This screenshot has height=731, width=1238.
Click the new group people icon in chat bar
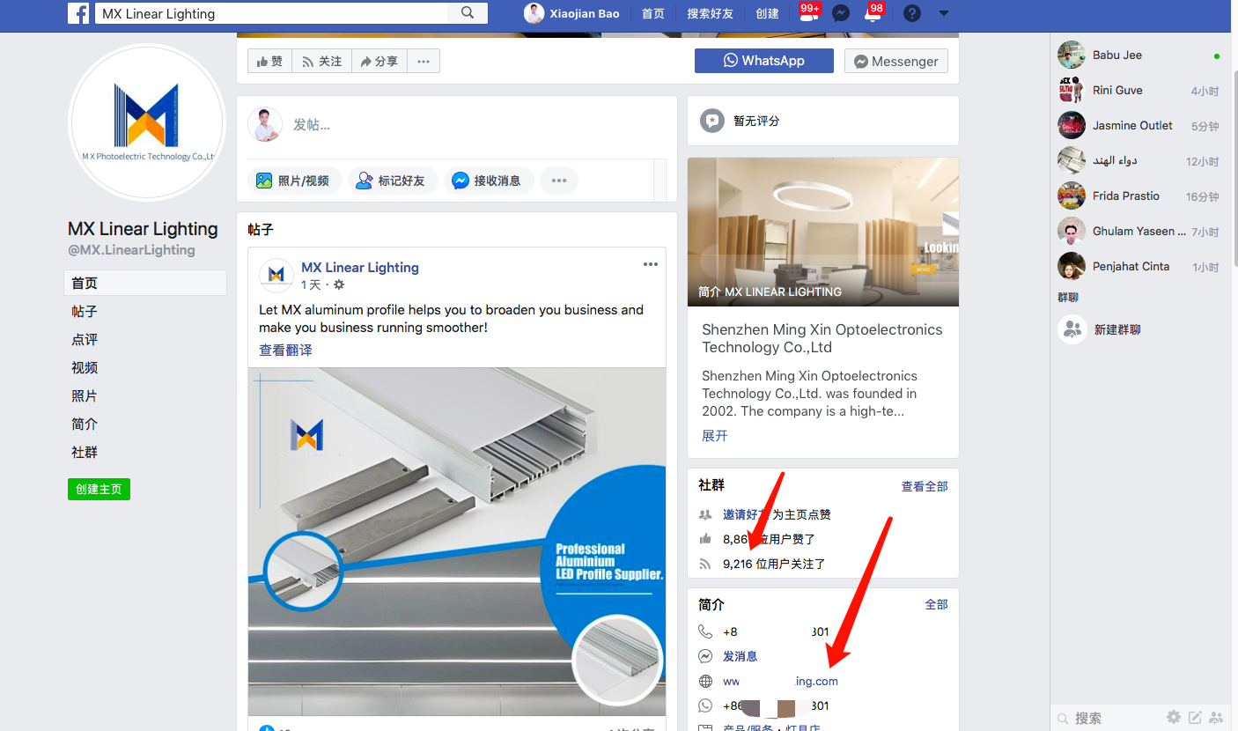tap(1216, 717)
